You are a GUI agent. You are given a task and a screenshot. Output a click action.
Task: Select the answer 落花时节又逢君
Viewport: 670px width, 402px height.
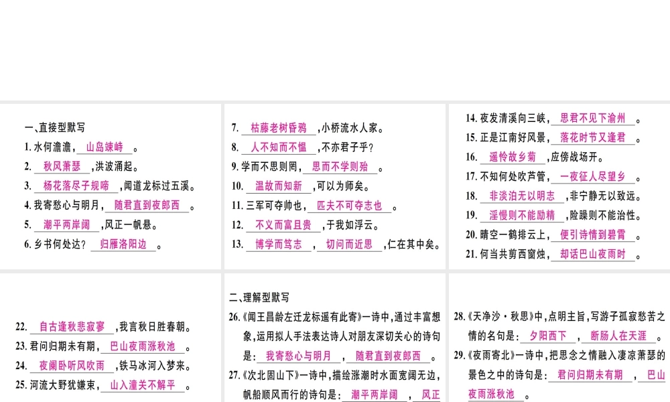(x=593, y=137)
